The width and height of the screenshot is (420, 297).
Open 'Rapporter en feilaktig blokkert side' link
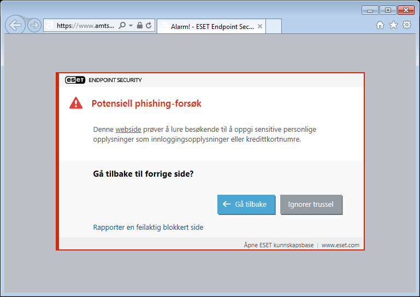click(148, 227)
